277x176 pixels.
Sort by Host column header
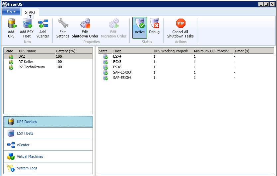point(132,51)
